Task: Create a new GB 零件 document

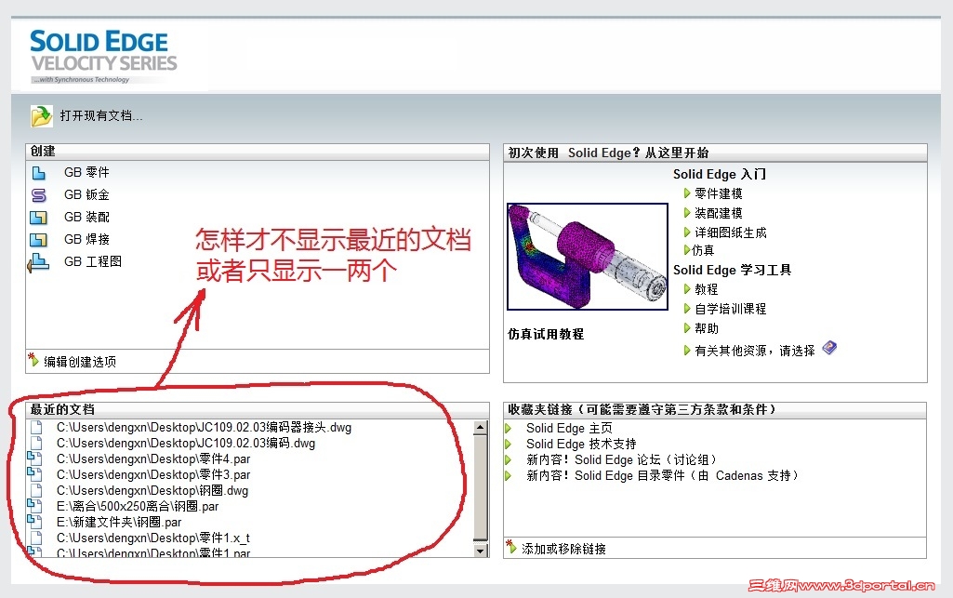Action: click(x=86, y=173)
